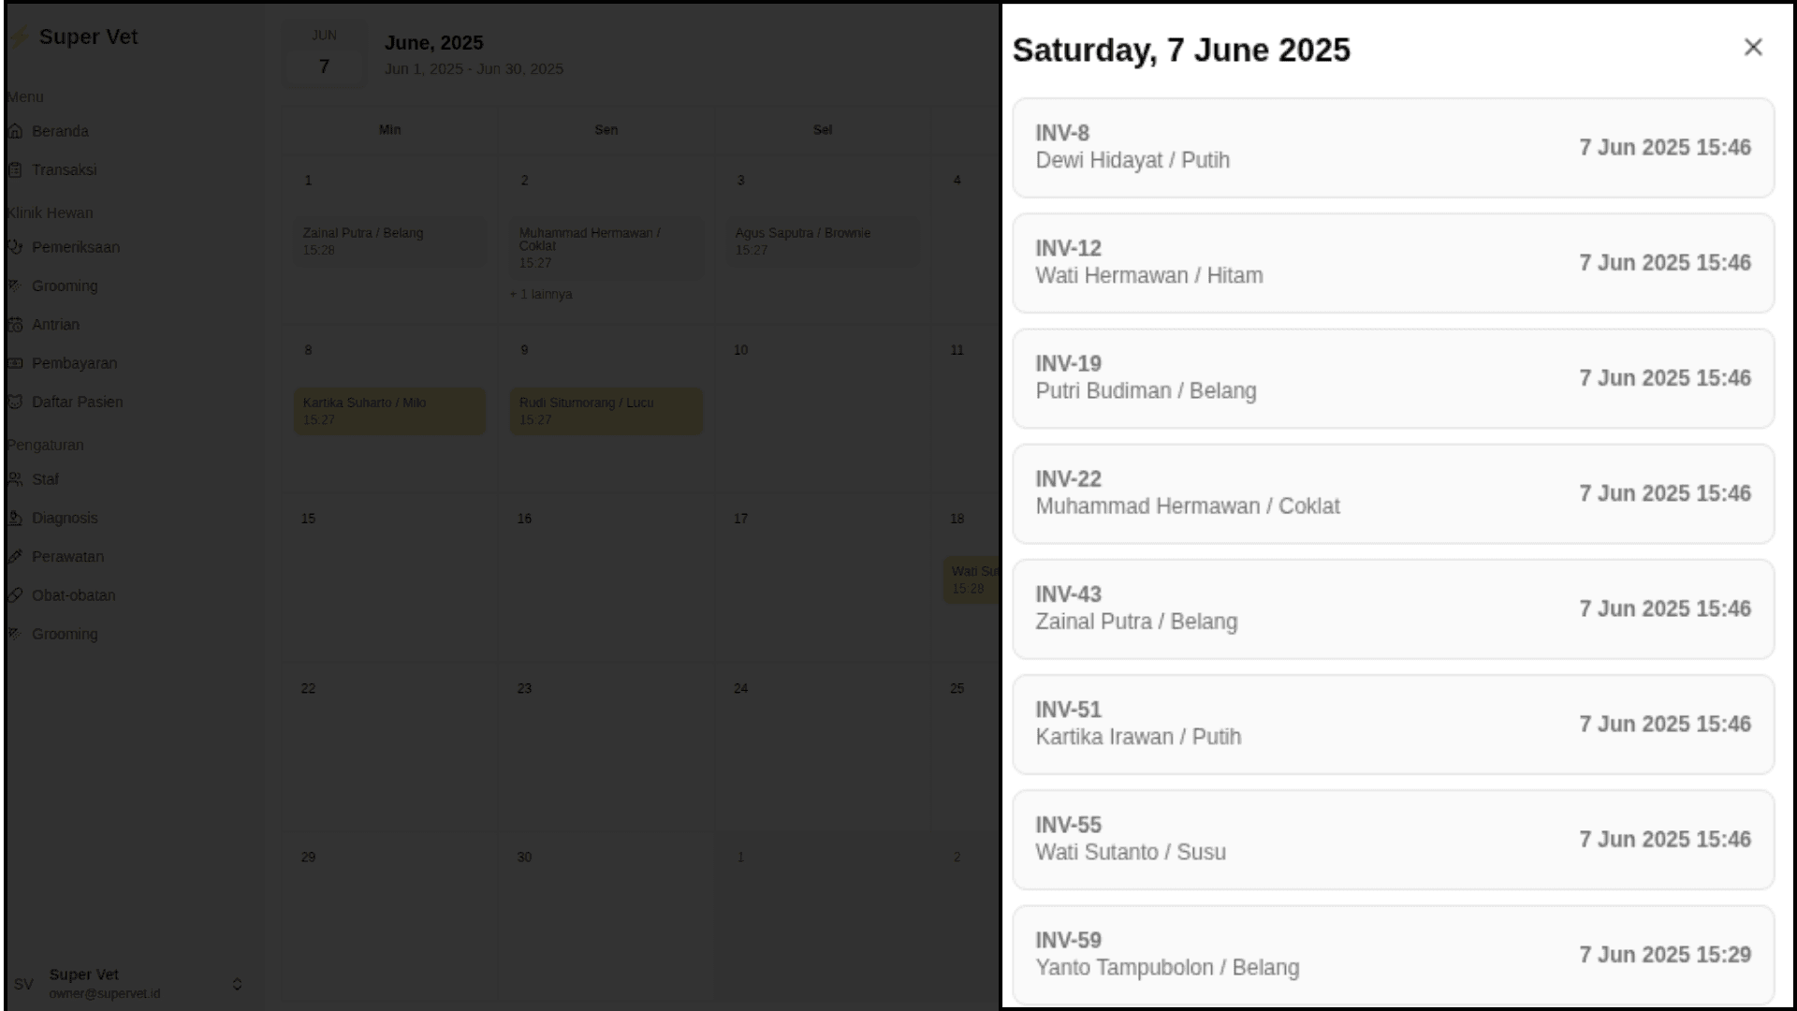Select the Diagnosis icon in Pengaturan
Screen dimensions: 1797x1011
click(x=15, y=518)
